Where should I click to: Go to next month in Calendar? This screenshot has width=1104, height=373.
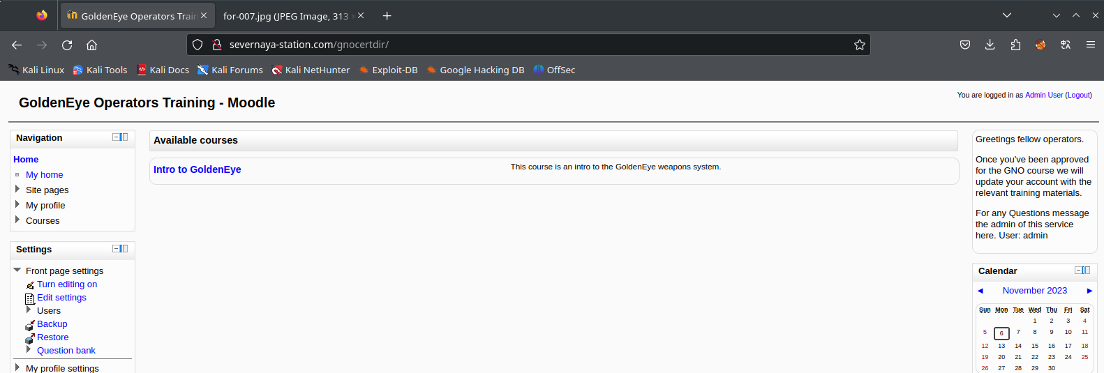click(x=1089, y=291)
